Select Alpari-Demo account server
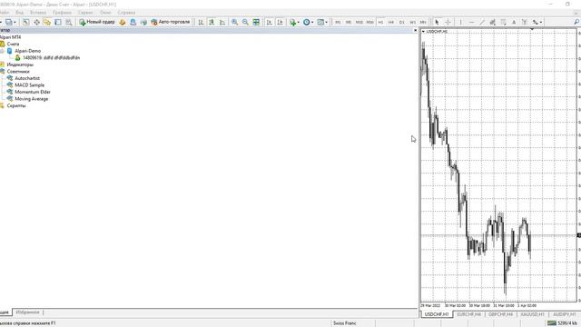The height and width of the screenshot is (327, 581). (28, 51)
